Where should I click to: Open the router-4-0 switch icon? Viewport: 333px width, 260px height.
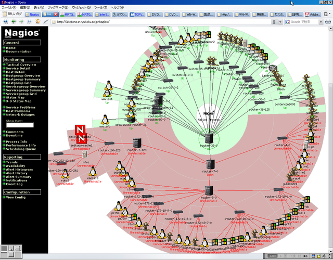pos(282,138)
